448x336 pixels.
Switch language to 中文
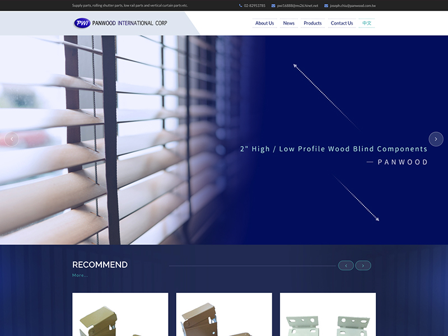(367, 23)
